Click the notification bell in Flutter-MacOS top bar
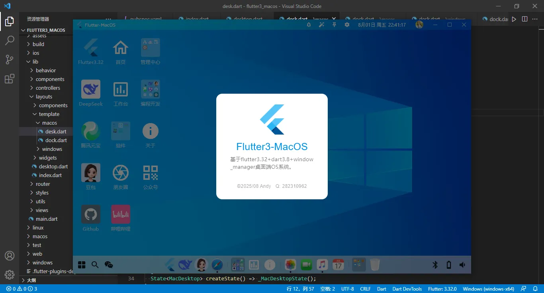 (309, 25)
